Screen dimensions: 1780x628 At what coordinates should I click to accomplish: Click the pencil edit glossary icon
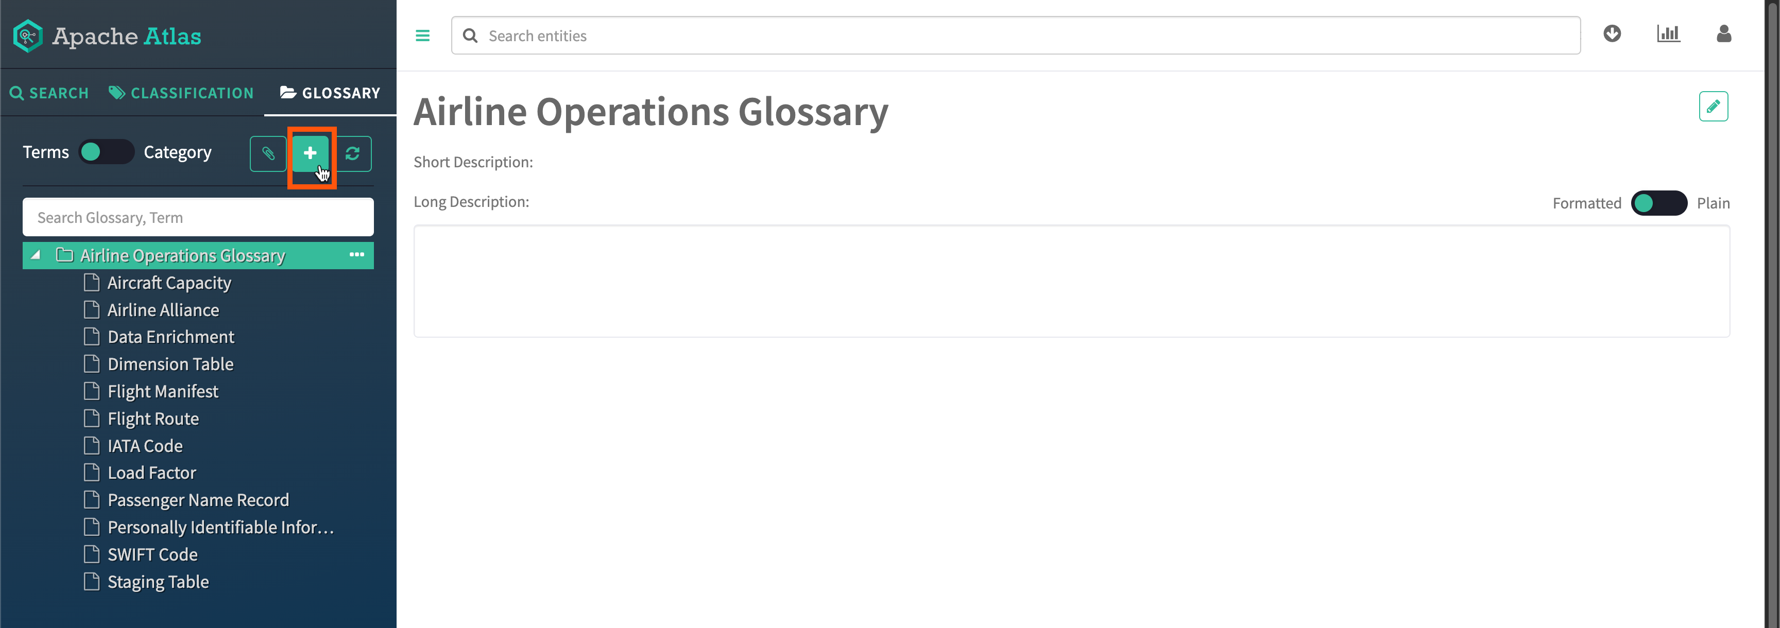[x=1713, y=107]
